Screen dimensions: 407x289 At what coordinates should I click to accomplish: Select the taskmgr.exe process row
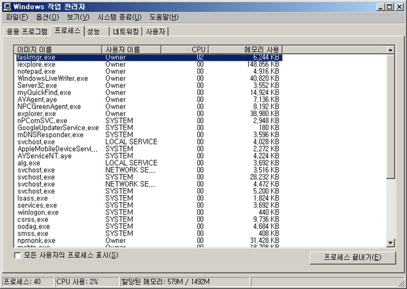pos(149,57)
